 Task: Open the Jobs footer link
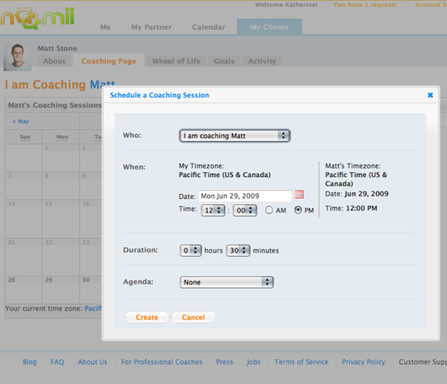click(254, 362)
